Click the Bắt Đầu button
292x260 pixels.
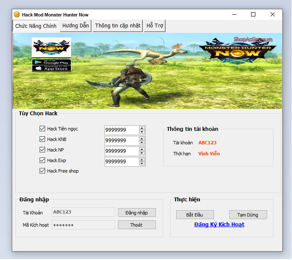(195, 215)
